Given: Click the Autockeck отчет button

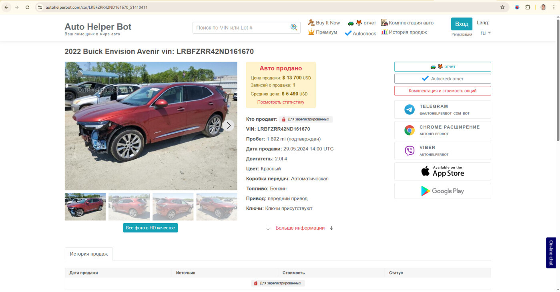Looking at the screenshot, I should tap(442, 79).
